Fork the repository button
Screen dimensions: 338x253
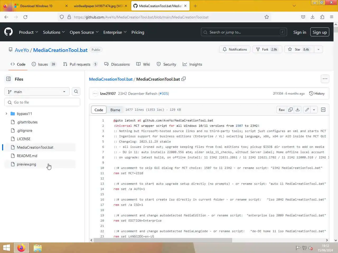[x=267, y=50]
